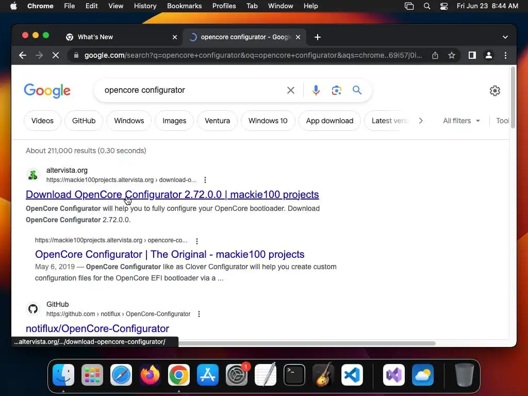The height and width of the screenshot is (396, 528).
Task: Stop page loading with X button
Action: 56,55
